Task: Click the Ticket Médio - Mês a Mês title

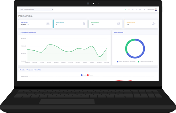Action: (28, 32)
